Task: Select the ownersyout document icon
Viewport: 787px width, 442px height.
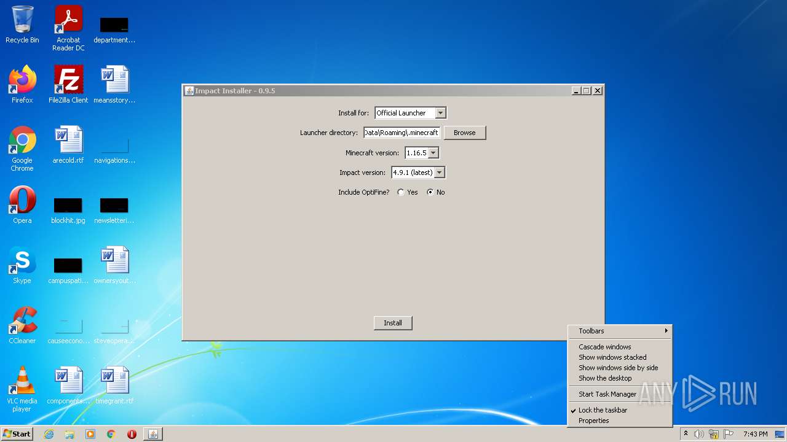Action: 114,265
